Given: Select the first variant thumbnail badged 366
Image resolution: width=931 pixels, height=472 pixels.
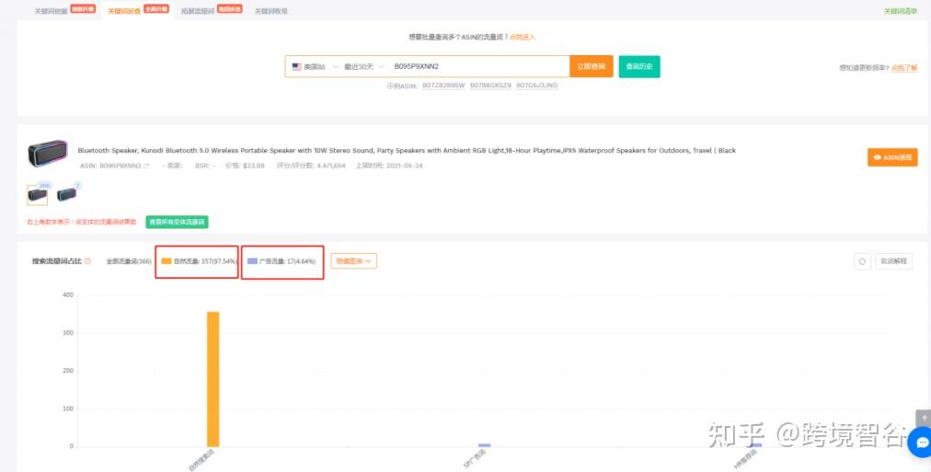Looking at the screenshot, I should point(38,195).
